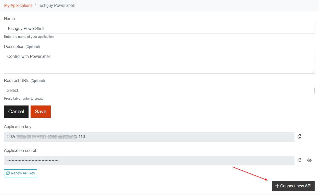
Task: Click the masked Application secret field
Action: pyautogui.click(x=149, y=161)
